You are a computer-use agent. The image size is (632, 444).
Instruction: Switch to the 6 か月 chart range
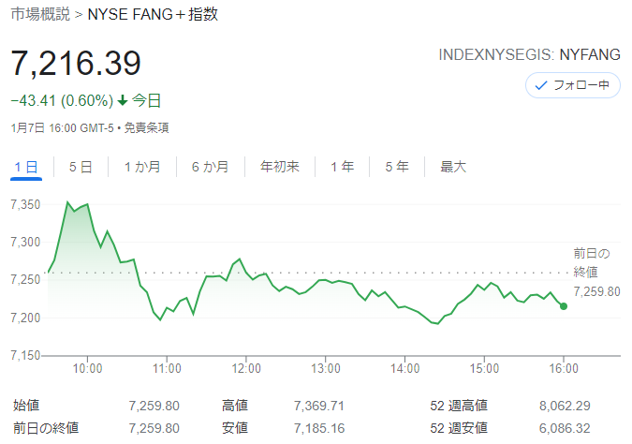[210, 167]
